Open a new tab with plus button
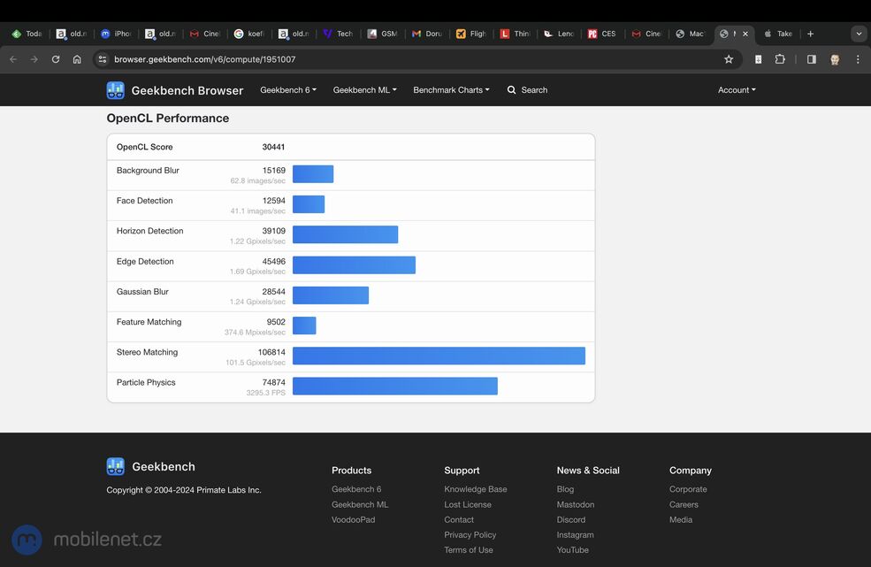 pos(810,34)
